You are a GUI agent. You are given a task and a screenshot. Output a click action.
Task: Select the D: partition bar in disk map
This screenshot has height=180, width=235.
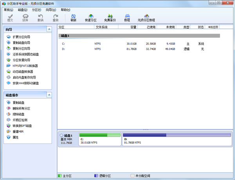click(x=177, y=139)
